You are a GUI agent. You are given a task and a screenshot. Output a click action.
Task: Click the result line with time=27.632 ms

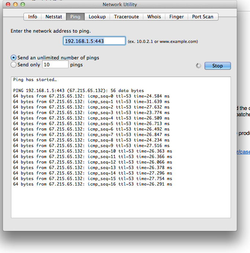(x=91, y=107)
